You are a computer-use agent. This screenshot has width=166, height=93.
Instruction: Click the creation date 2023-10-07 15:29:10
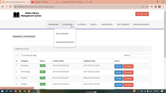[61, 84]
